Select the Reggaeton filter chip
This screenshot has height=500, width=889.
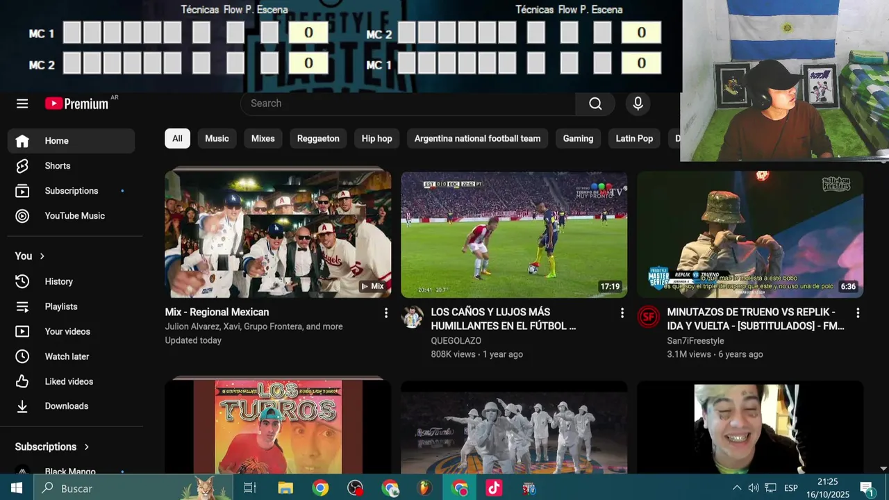coord(318,138)
